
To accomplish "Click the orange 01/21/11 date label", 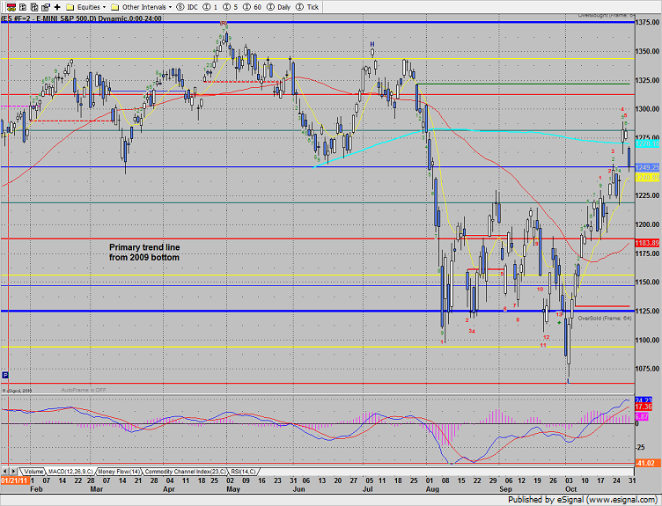I will click(14, 480).
